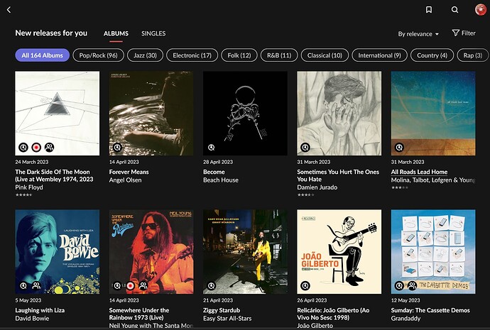
Task: Toggle the Classical (10) genre filter
Action: [326, 55]
